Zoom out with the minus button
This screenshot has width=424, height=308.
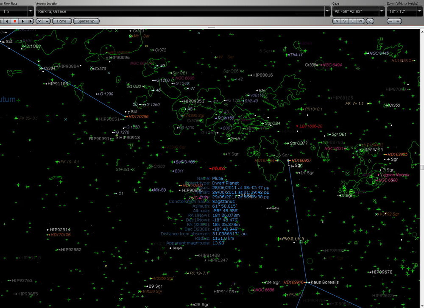pos(391,21)
